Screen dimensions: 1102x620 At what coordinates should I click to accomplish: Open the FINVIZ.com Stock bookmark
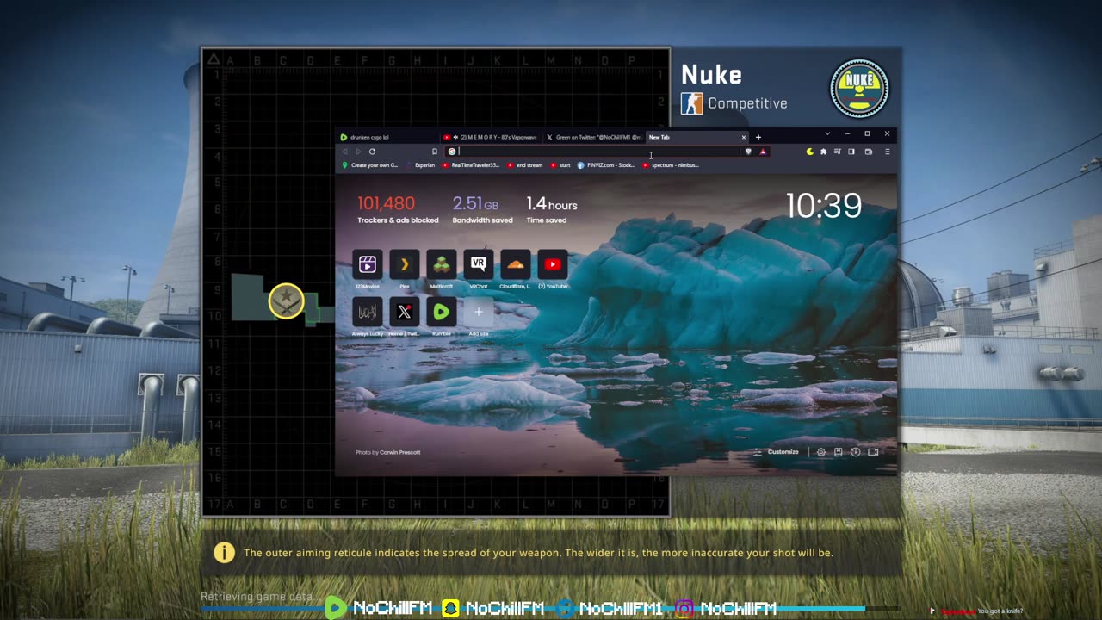click(x=606, y=165)
